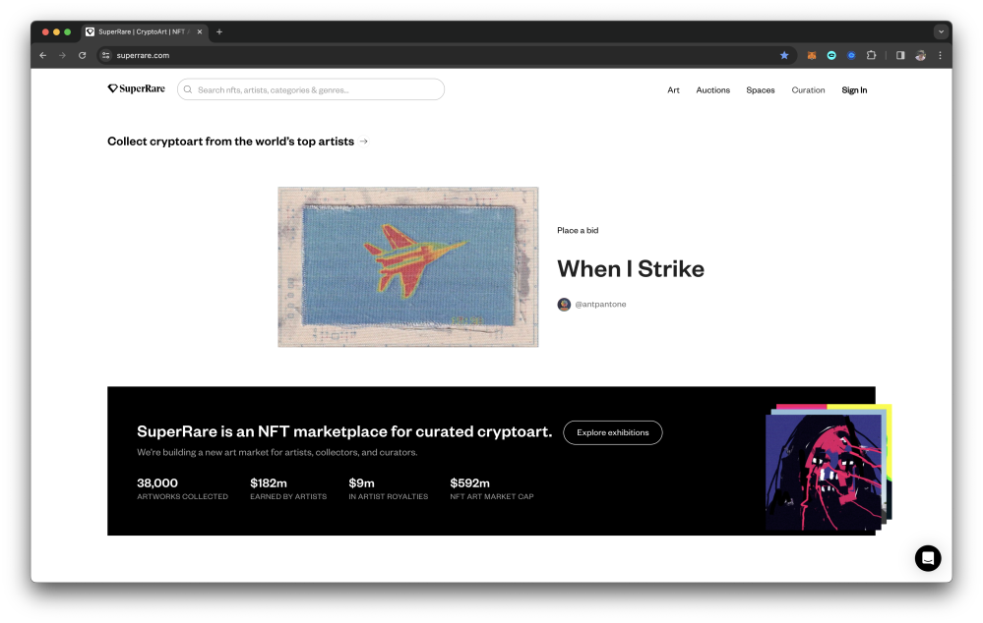This screenshot has height=623, width=983.
Task: Click the macOS green maximize window button
Action: pos(68,31)
